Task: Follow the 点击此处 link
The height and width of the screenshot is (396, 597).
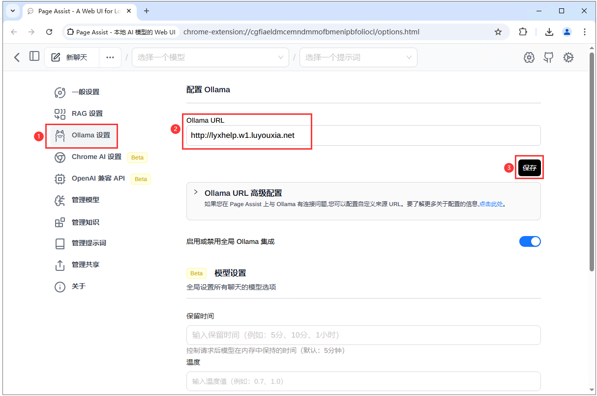Action: point(491,204)
